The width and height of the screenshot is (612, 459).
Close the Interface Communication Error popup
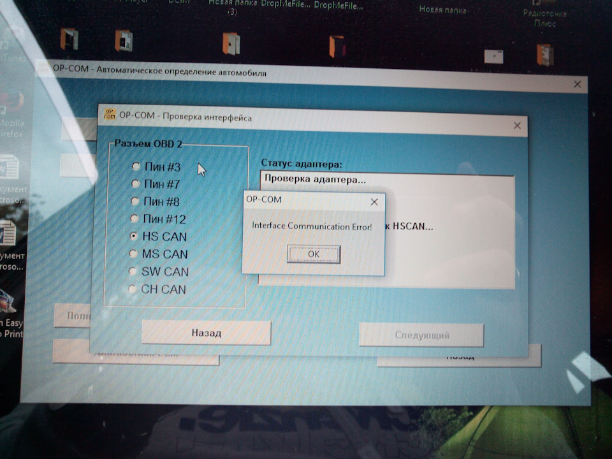point(374,202)
